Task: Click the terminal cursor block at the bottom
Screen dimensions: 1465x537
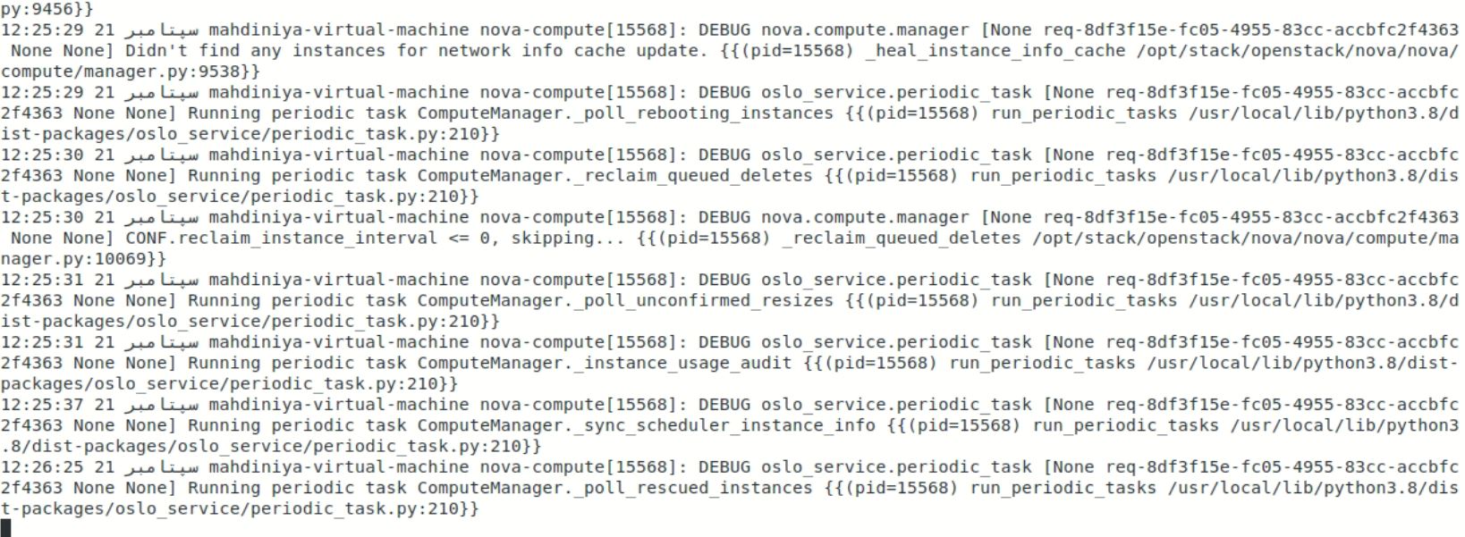Action: [x=5, y=528]
